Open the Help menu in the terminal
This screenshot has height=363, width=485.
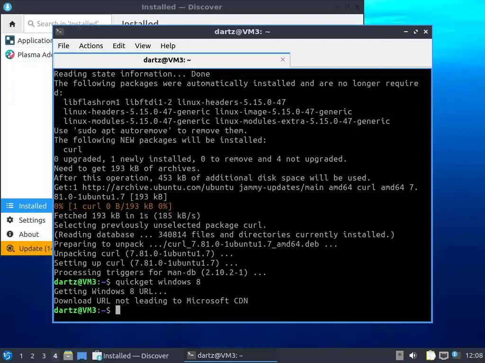(x=168, y=46)
